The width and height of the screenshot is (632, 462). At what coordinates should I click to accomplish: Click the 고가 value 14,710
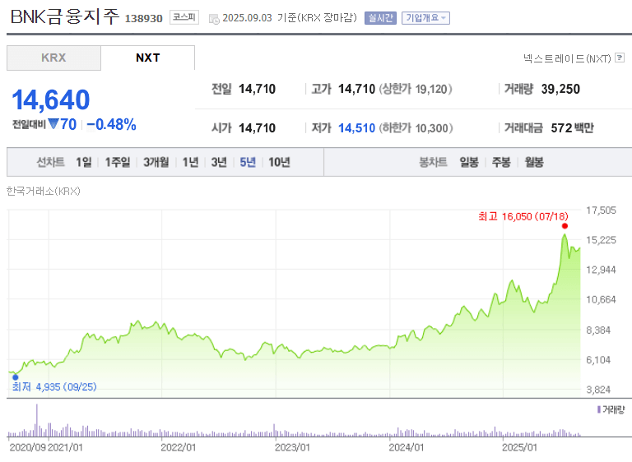(x=356, y=89)
